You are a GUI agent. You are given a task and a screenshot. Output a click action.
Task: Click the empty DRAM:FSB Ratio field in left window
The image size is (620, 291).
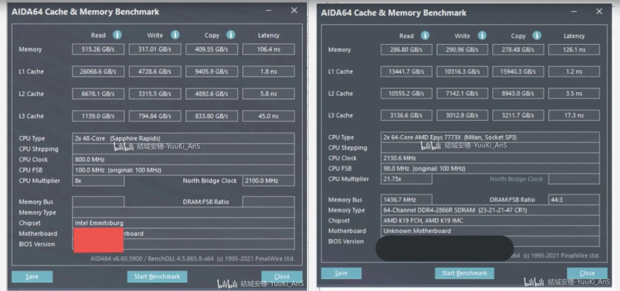click(268, 202)
